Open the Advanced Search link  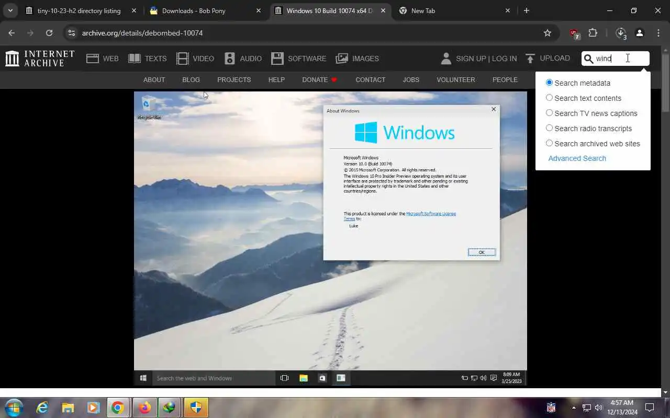[x=577, y=158]
